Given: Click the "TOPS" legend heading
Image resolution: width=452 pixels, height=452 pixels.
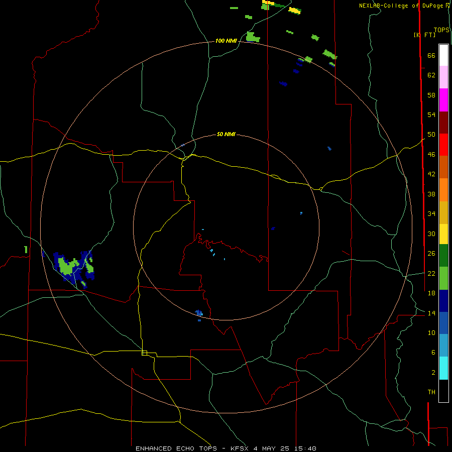Looking at the screenshot, I should (441, 30).
